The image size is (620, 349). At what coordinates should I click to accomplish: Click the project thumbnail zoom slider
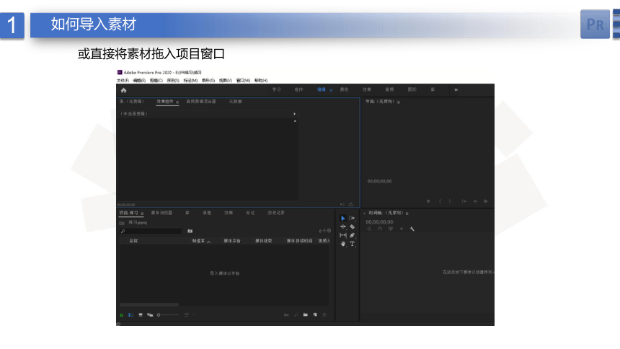pos(168,315)
